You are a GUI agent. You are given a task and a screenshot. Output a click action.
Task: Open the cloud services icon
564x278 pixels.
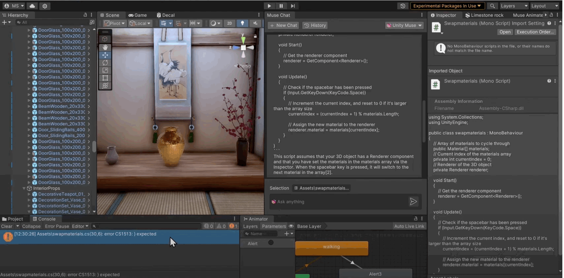pyautogui.click(x=32, y=6)
